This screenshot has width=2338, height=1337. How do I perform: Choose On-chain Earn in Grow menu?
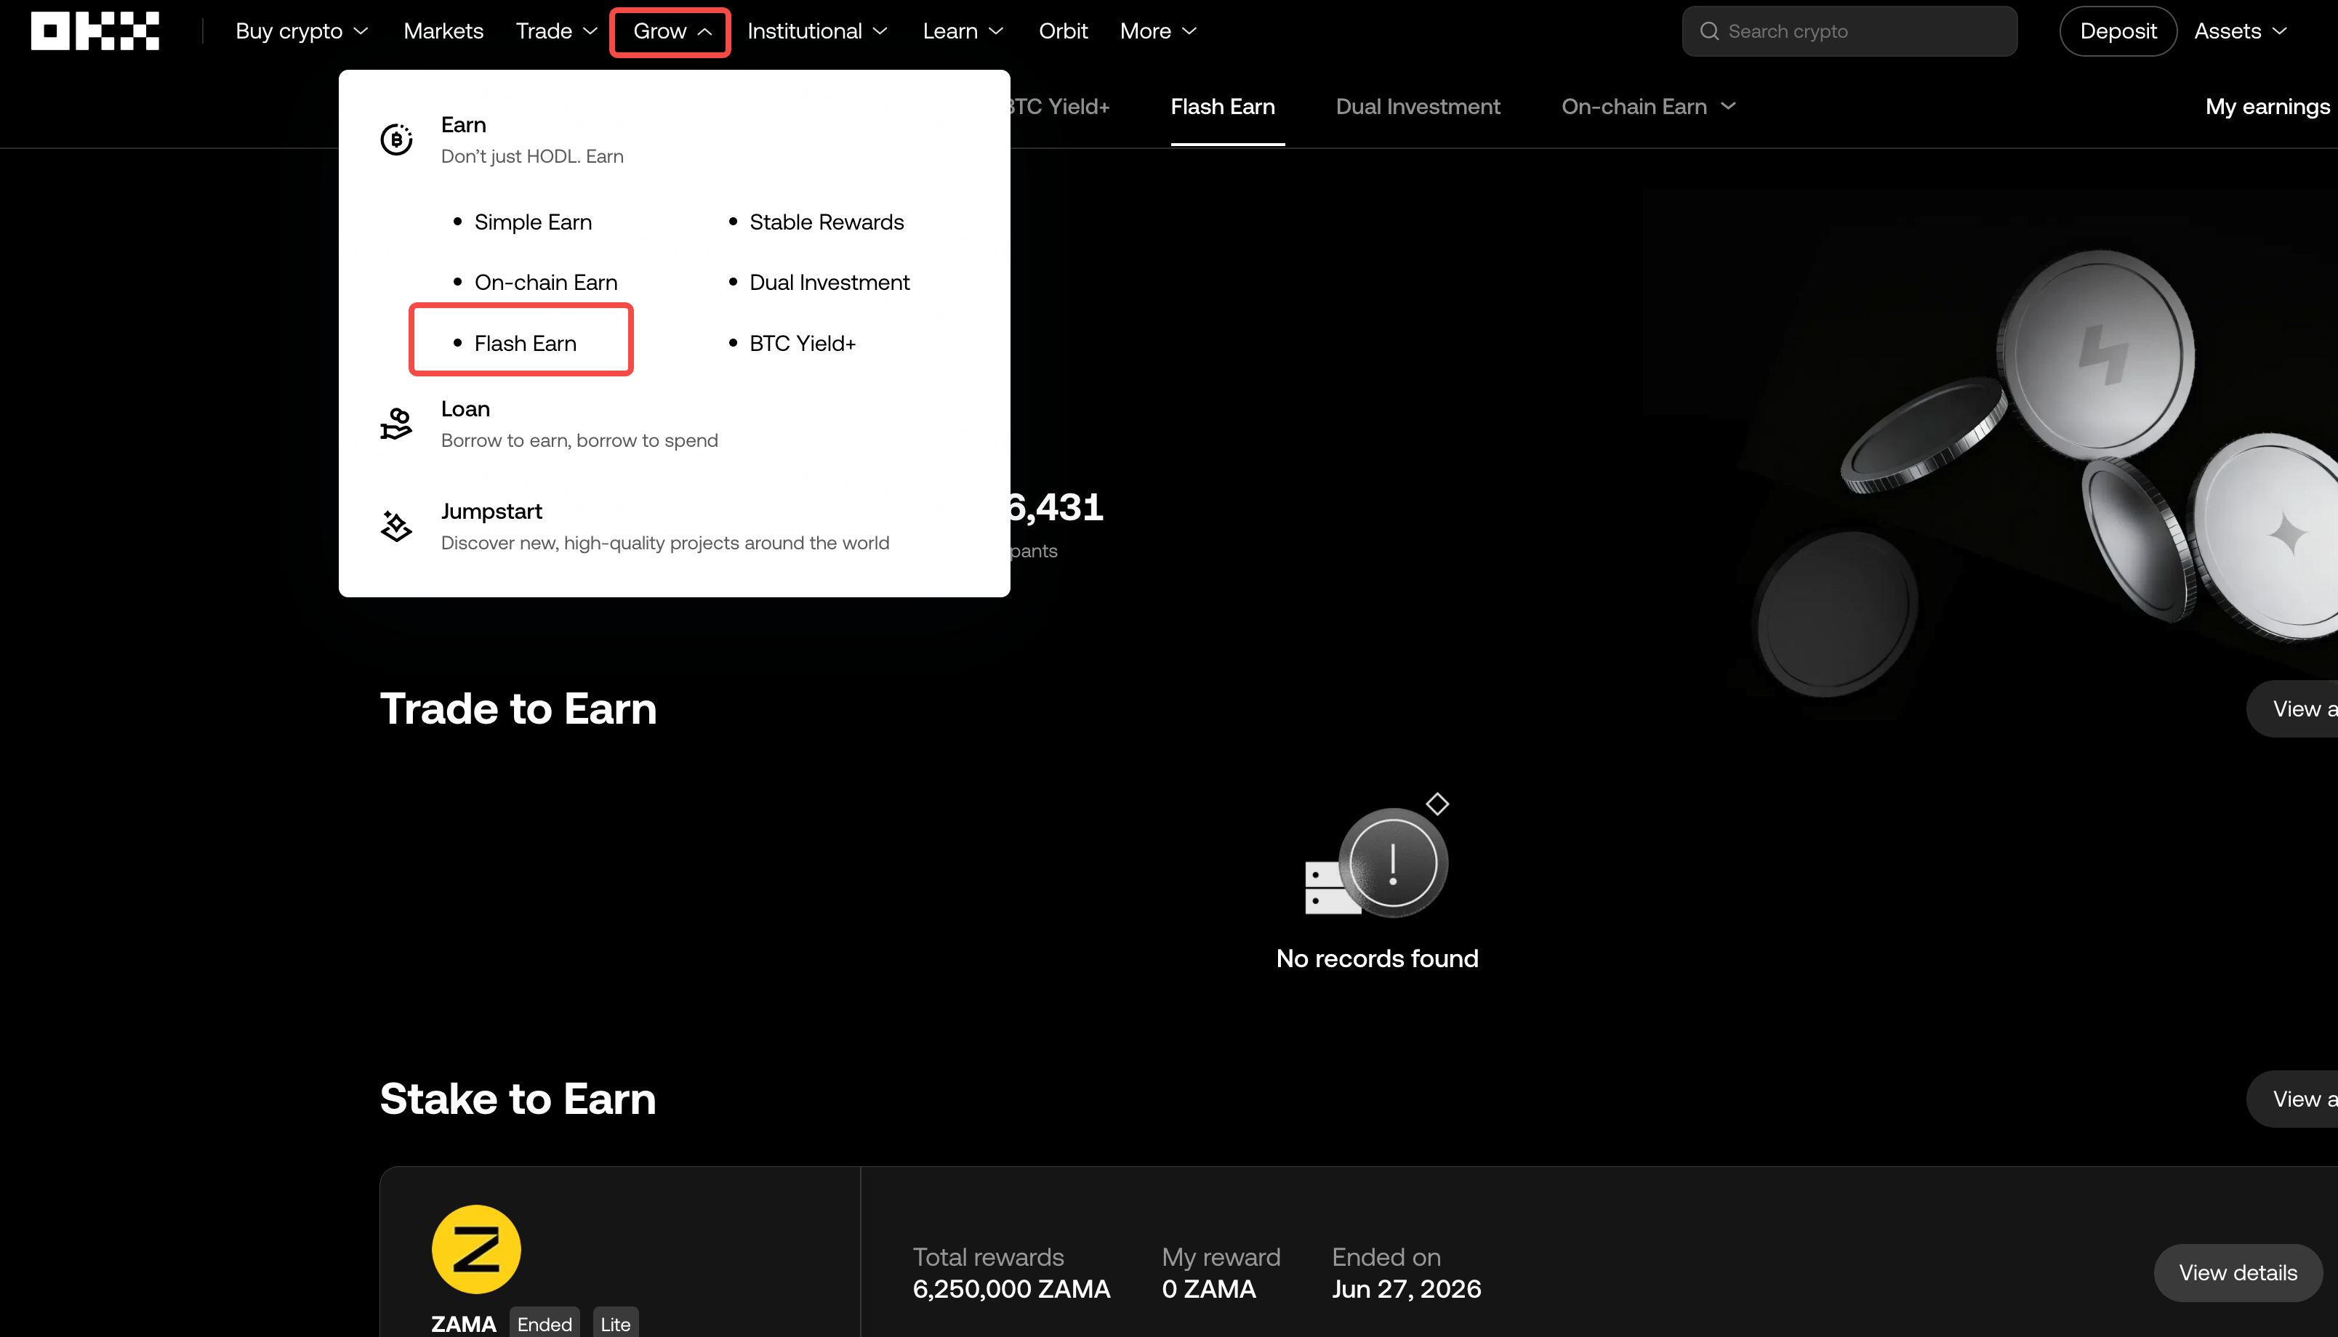[x=546, y=283]
